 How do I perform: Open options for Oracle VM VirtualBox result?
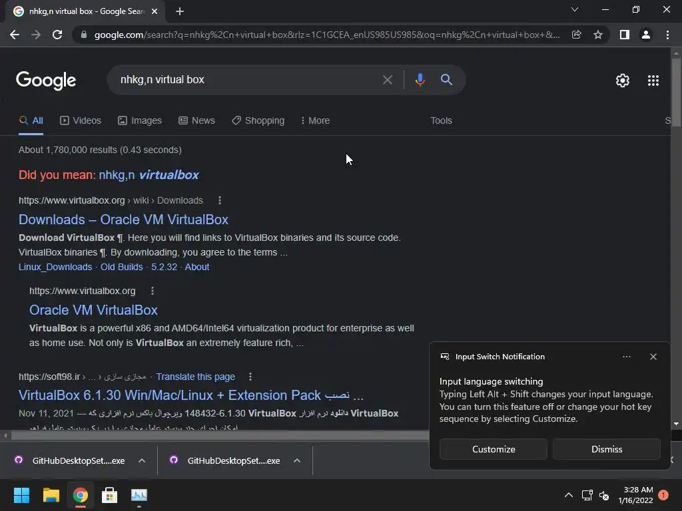pos(153,291)
